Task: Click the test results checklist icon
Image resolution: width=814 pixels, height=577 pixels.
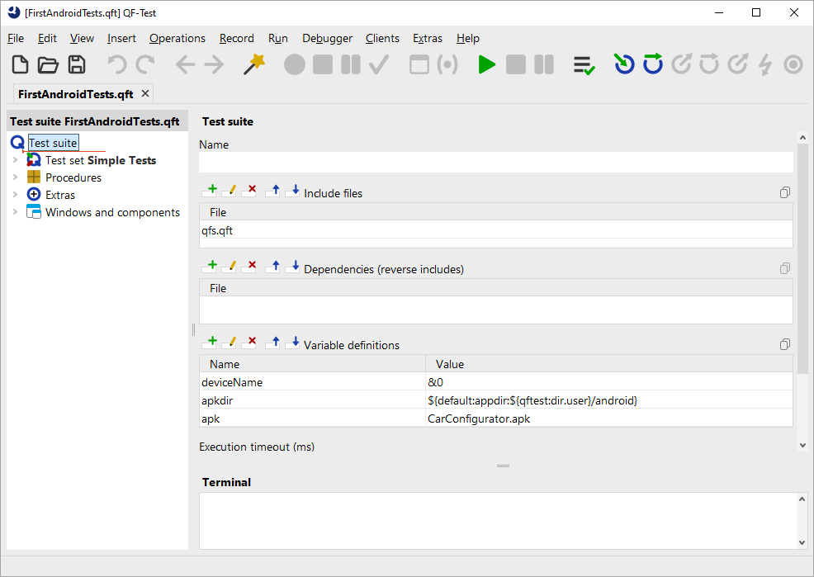Action: (584, 65)
